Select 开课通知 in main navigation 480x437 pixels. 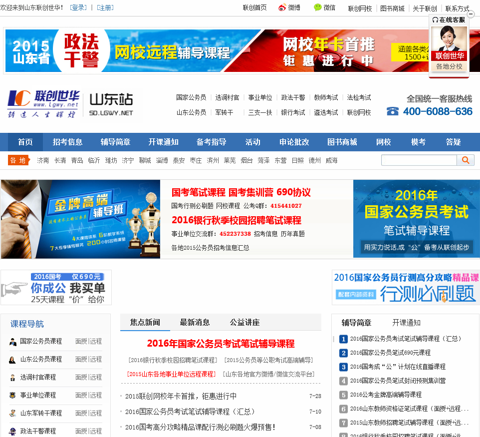164,142
